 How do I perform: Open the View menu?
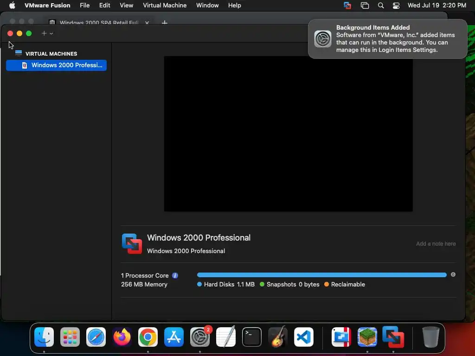[x=126, y=6]
